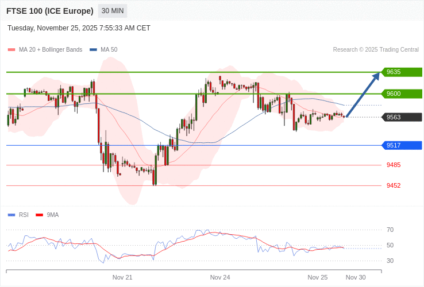Select the 9517 pivot price tag

coord(402,145)
